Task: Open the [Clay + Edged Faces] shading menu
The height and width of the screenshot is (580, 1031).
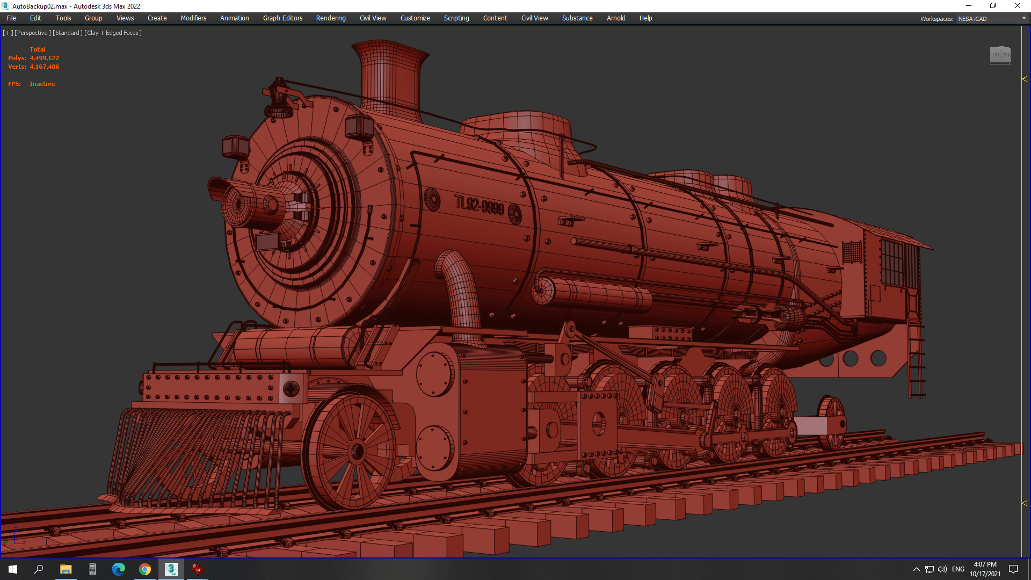Action: coord(113,33)
